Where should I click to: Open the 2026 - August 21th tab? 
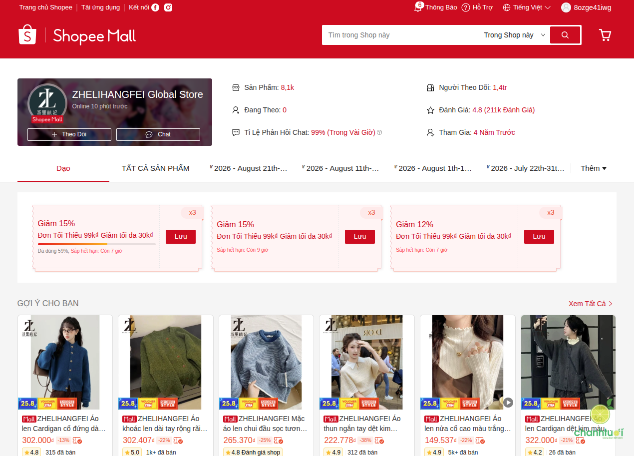249,168
